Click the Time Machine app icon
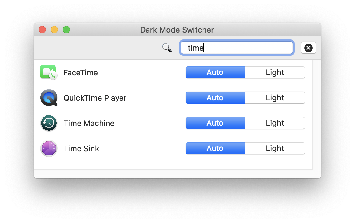 tap(49, 123)
